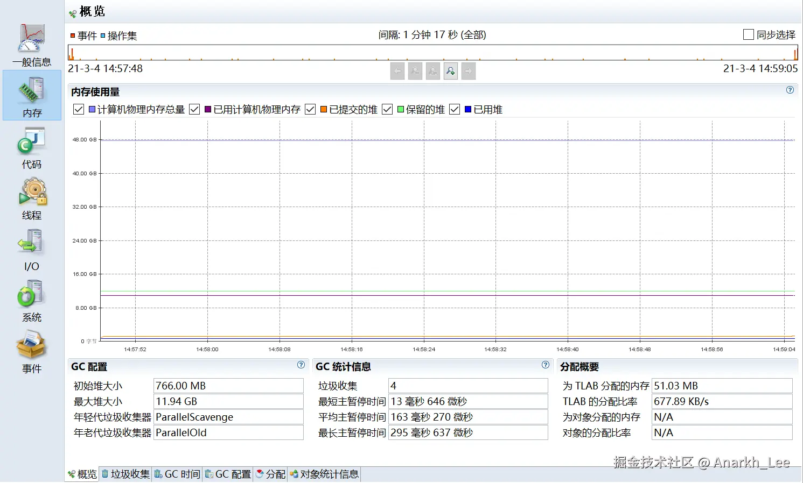Click the green reserved heap line in chart
The image size is (803, 483).
pyautogui.click(x=447, y=291)
